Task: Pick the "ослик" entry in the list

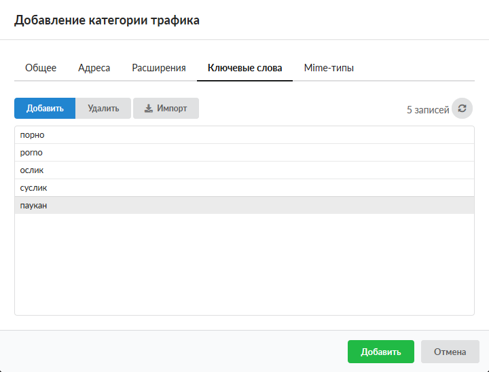Action: [244, 170]
